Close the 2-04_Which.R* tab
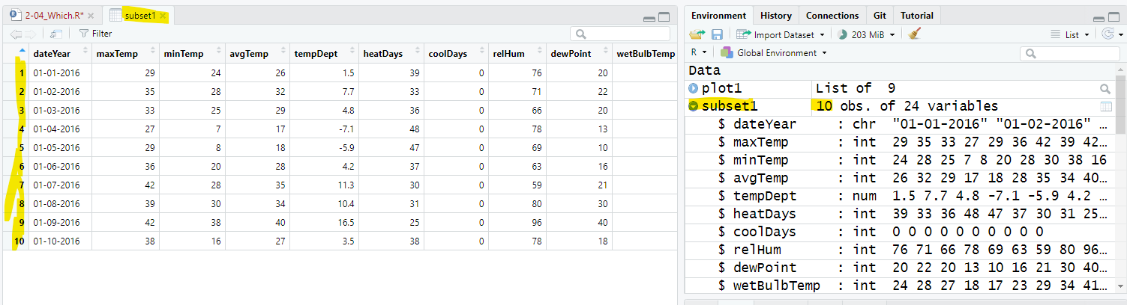The height and width of the screenshot is (305, 1127). (x=91, y=15)
